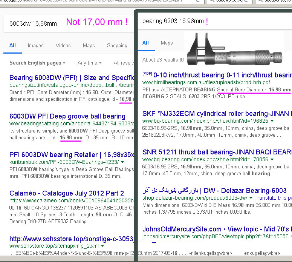Open the Calaméo Catalogue July 2012 Part 2 result

tap(67, 193)
